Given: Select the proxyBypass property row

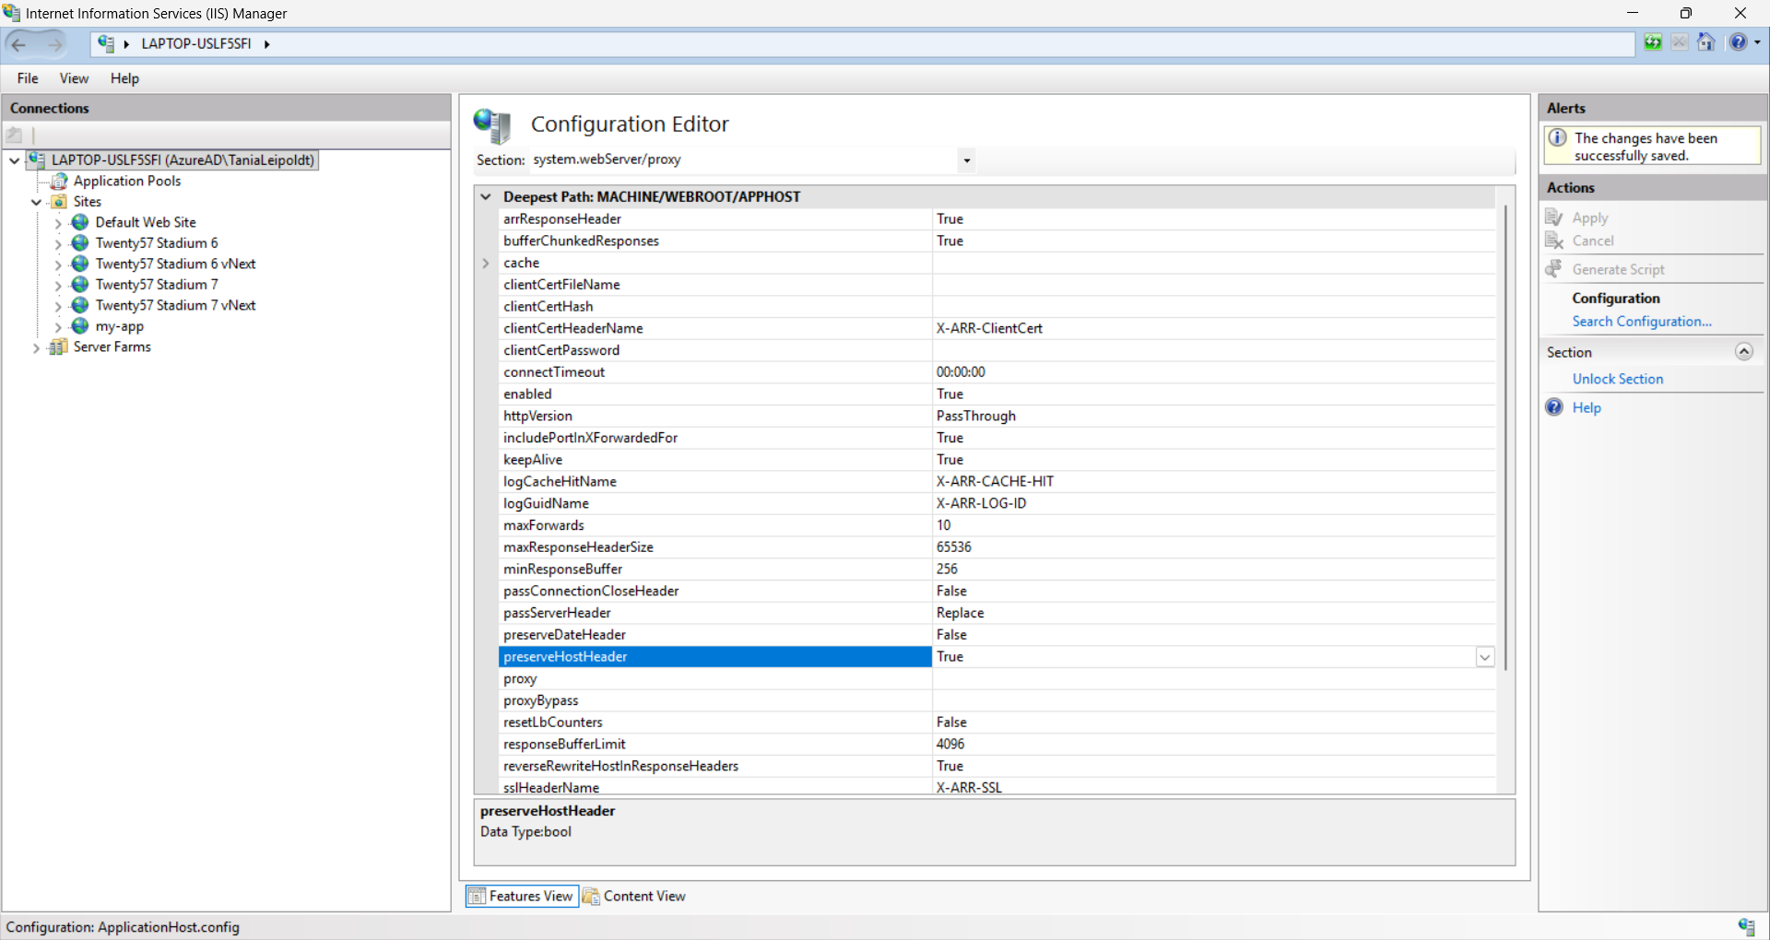Looking at the screenshot, I should coord(997,700).
